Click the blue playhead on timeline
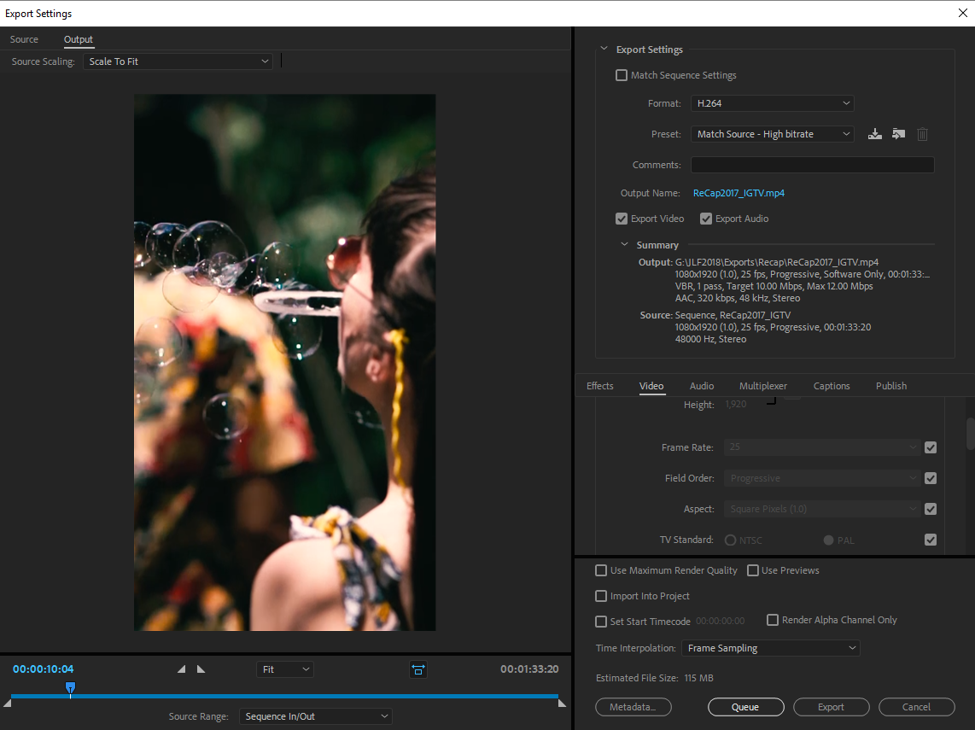 click(70, 687)
